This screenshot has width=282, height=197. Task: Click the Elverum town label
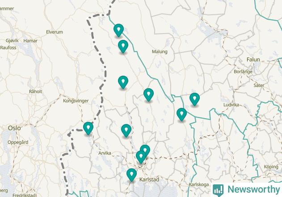click(55, 32)
